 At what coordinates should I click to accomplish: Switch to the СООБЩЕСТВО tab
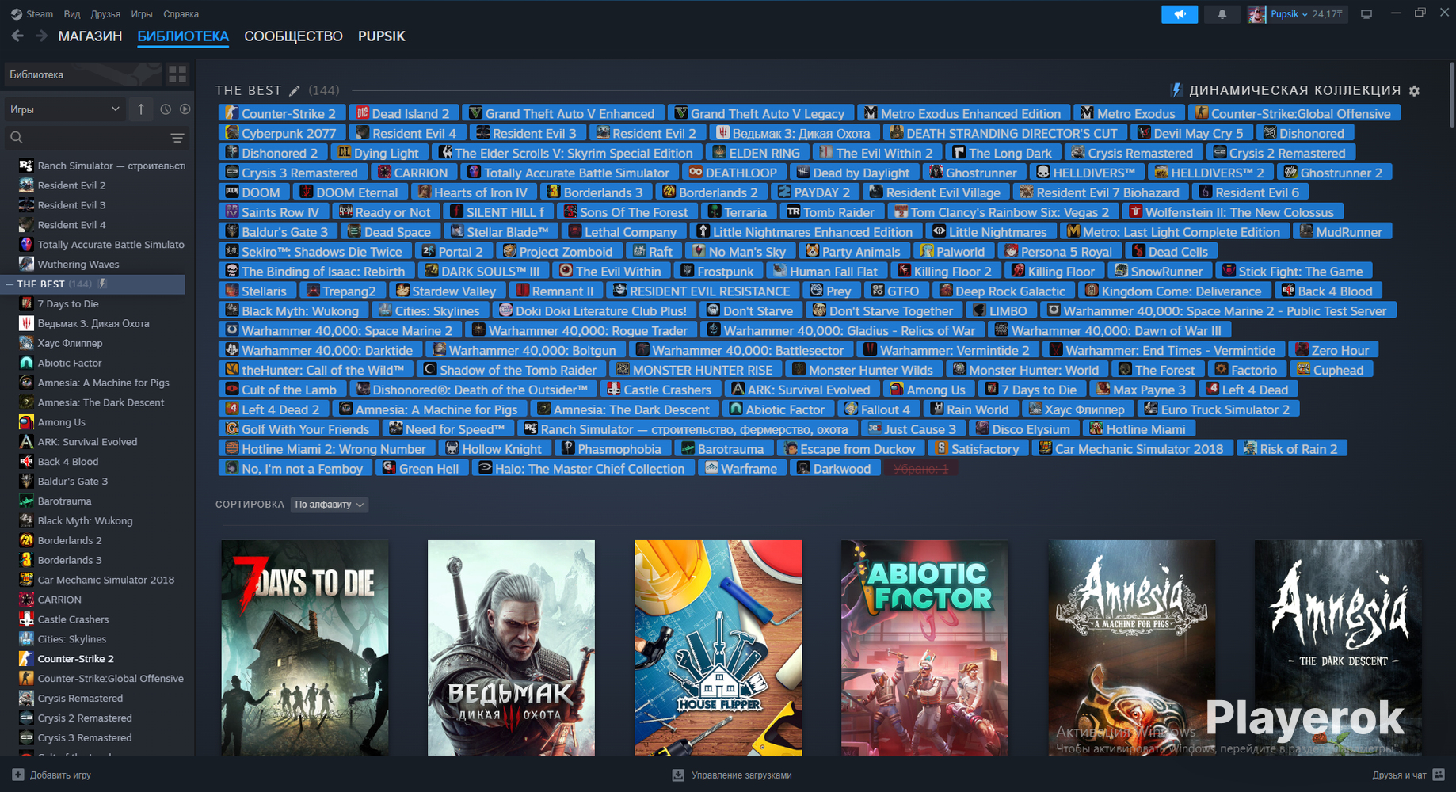pos(293,36)
